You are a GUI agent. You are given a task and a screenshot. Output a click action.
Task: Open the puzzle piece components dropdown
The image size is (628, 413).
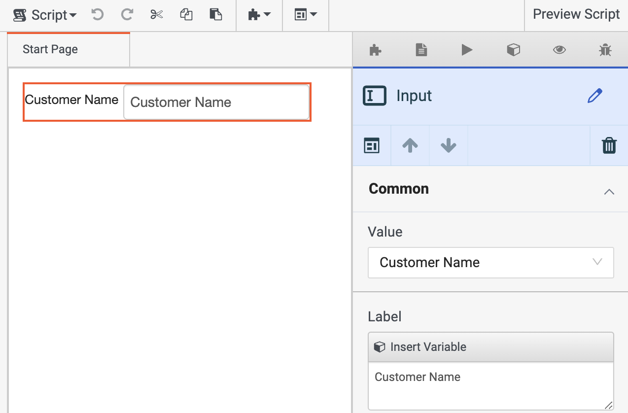pyautogui.click(x=259, y=15)
